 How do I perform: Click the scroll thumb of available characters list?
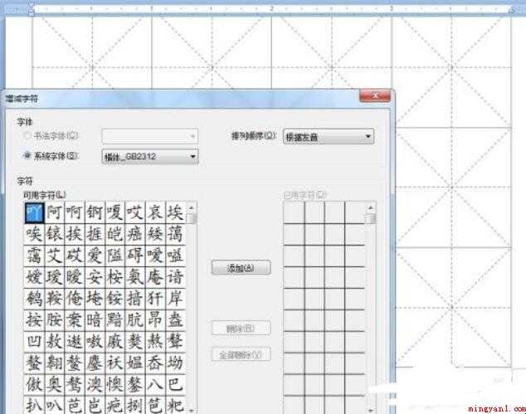point(192,218)
